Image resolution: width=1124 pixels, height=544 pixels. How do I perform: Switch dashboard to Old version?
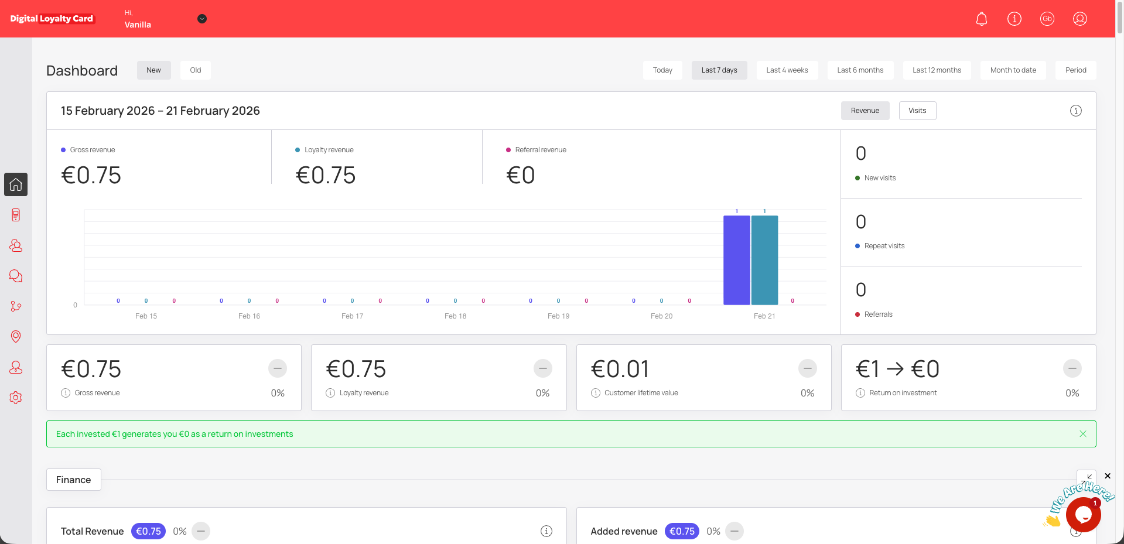coord(195,70)
